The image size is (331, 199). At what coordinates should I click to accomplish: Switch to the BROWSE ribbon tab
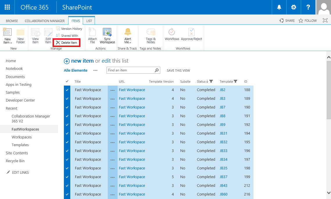pos(12,21)
